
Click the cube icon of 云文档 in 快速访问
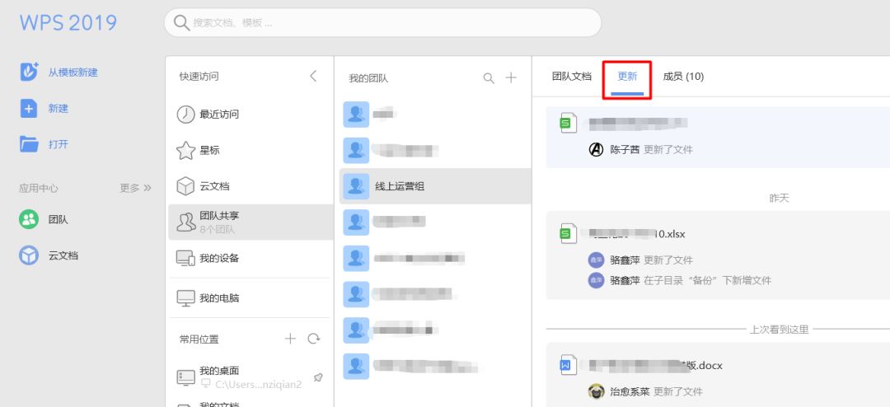click(185, 186)
